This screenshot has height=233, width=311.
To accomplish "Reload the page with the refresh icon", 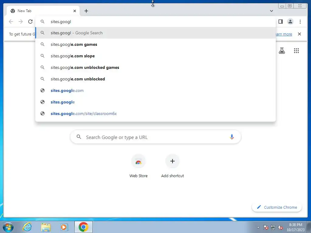I will pyautogui.click(x=30, y=22).
